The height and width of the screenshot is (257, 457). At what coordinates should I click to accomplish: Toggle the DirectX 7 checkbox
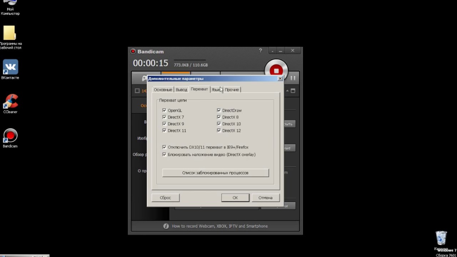[x=164, y=117]
